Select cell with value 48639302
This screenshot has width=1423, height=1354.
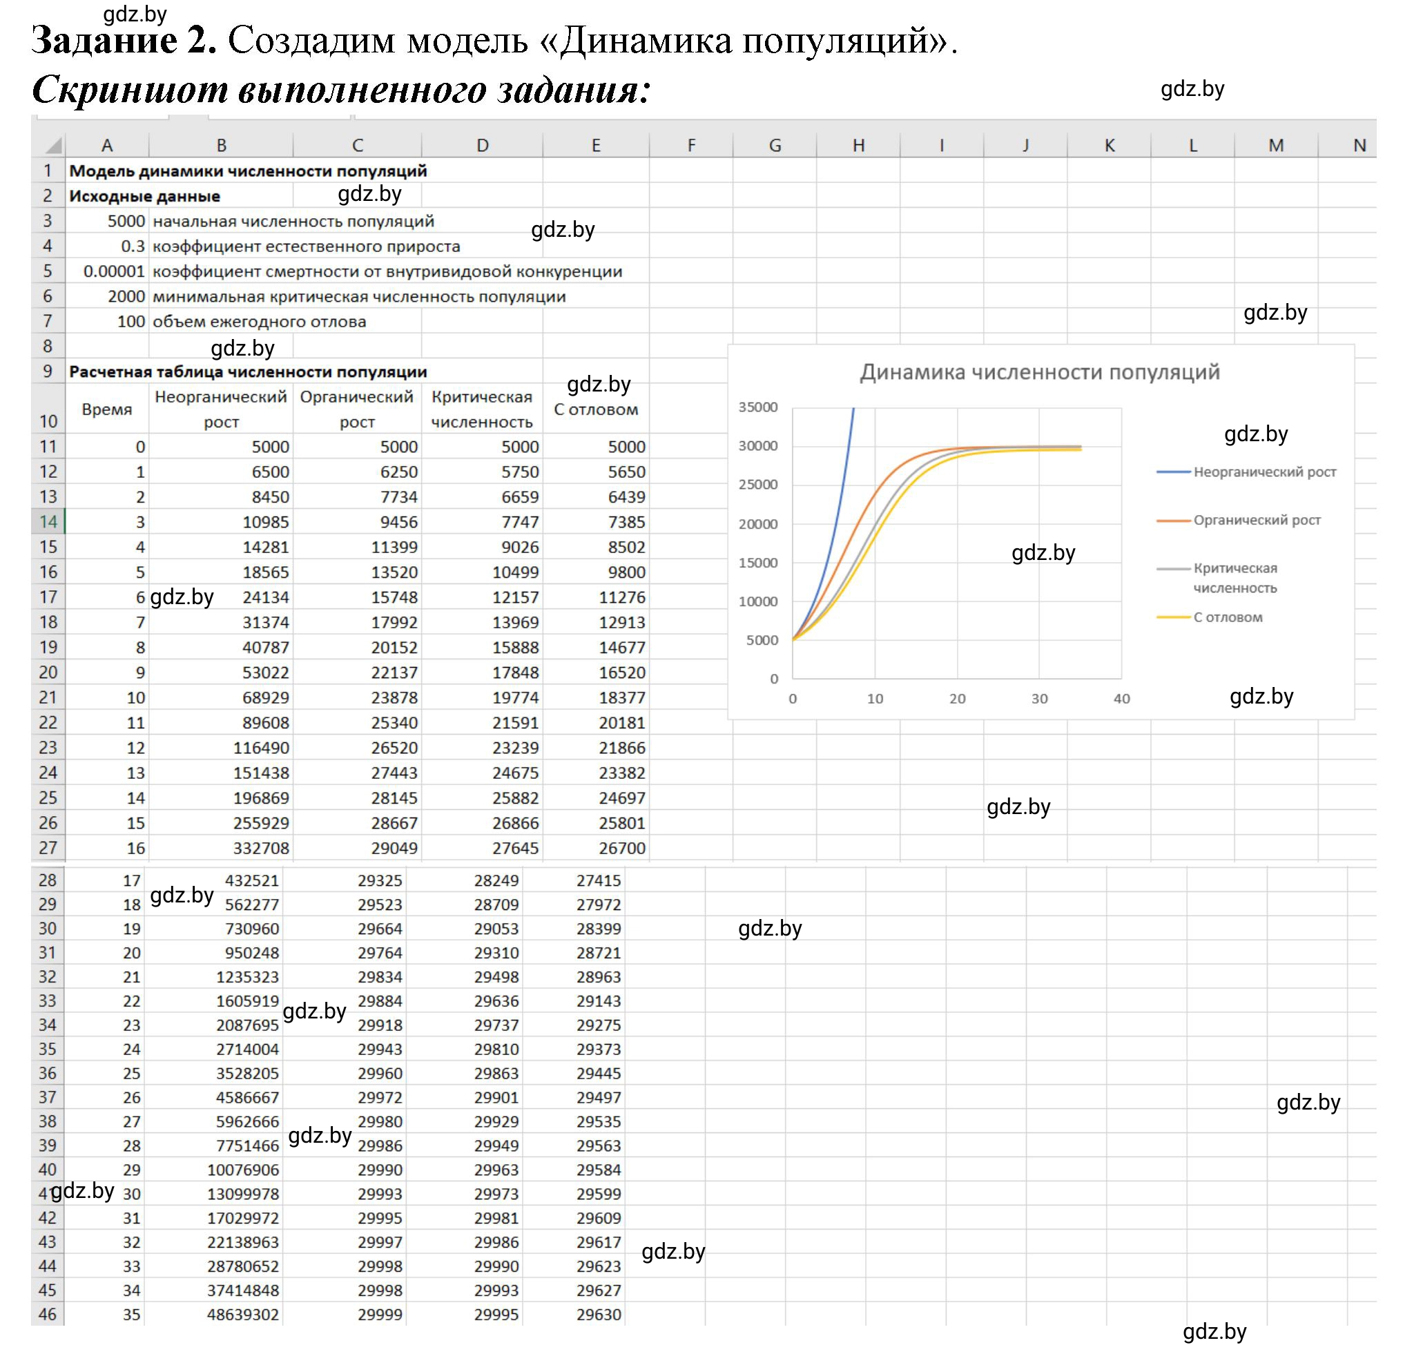tap(213, 1313)
